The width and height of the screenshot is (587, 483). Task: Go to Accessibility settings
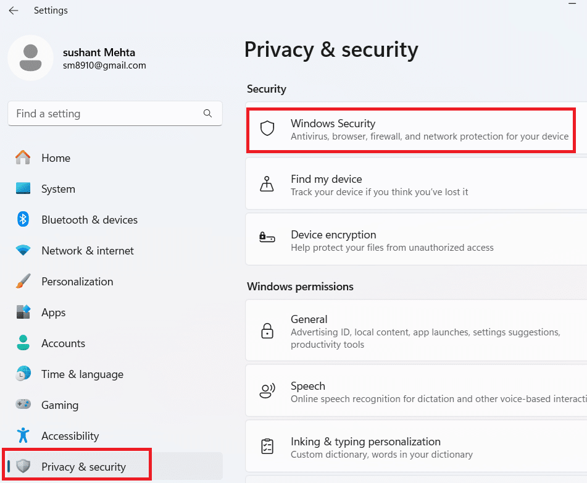pos(70,436)
